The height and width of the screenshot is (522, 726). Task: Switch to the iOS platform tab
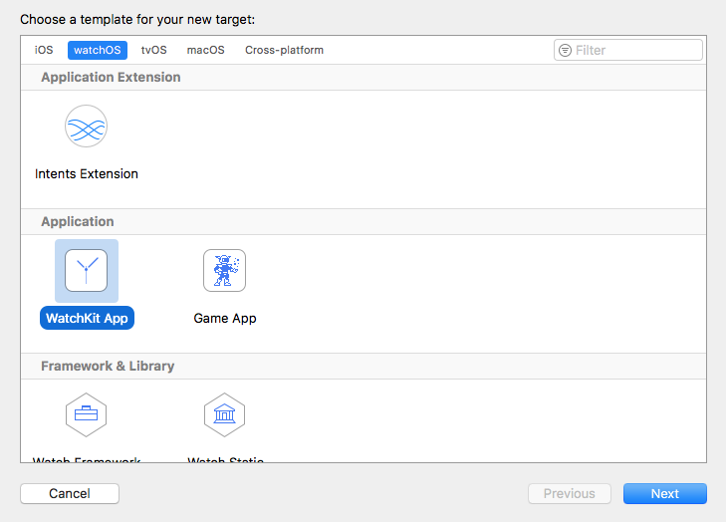click(x=44, y=50)
